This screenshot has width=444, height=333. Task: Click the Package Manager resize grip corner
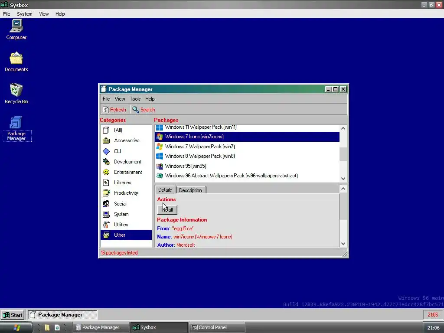click(x=345, y=254)
